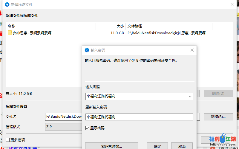Expand the 输入密码 combo box arrow

(190, 96)
